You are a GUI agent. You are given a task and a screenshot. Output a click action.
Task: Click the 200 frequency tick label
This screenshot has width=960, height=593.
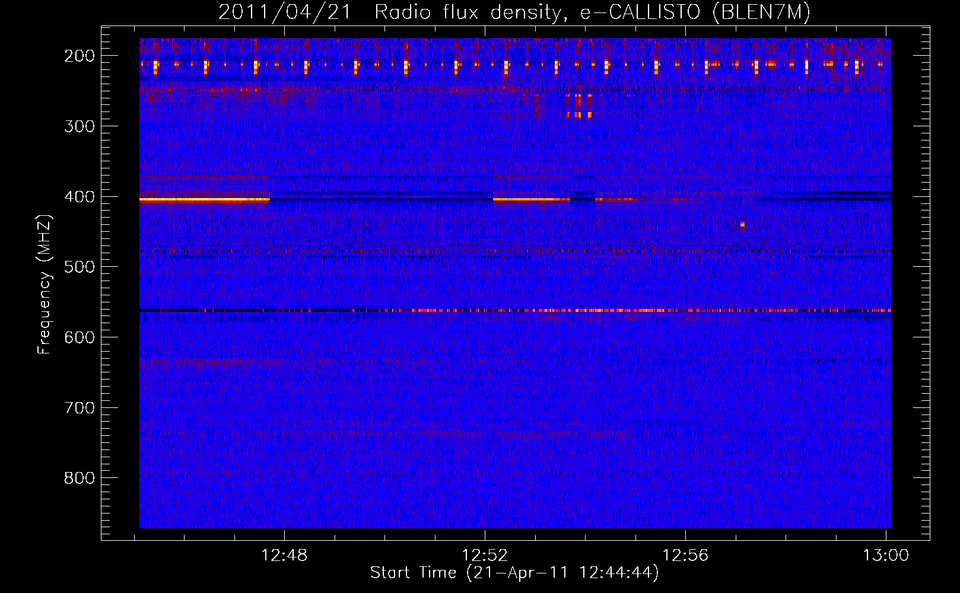80,56
